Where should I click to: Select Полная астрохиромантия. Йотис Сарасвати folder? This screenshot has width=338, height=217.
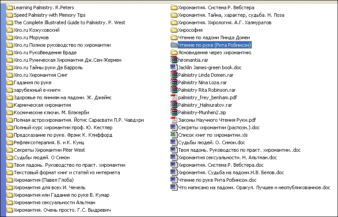coord(79,120)
